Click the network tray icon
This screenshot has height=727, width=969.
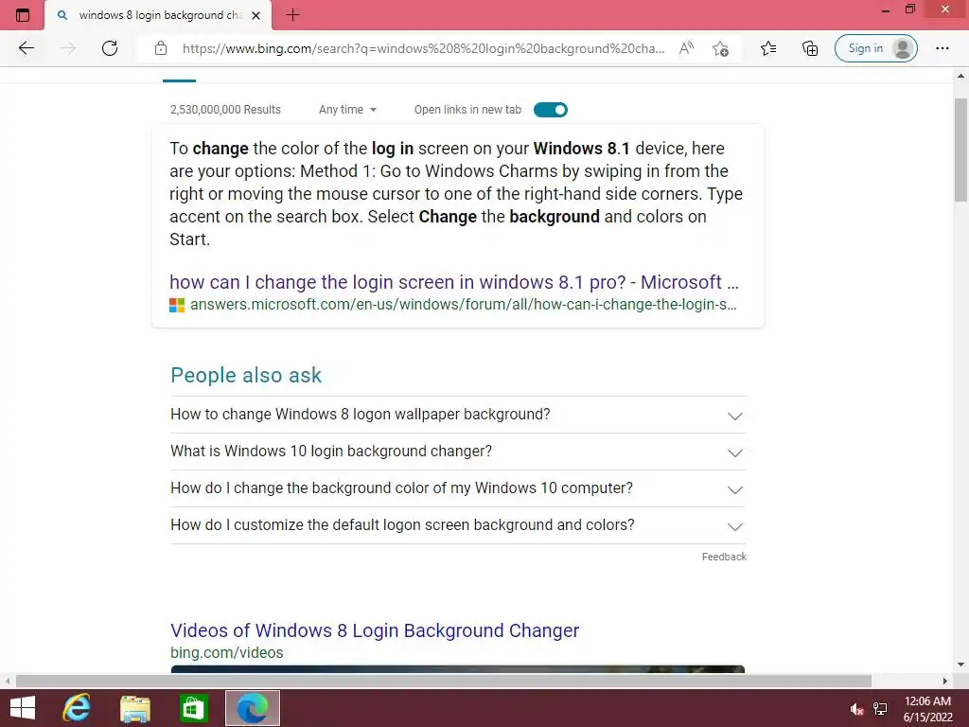(x=880, y=709)
